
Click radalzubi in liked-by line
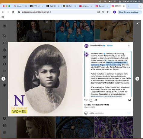(x=96, y=105)
